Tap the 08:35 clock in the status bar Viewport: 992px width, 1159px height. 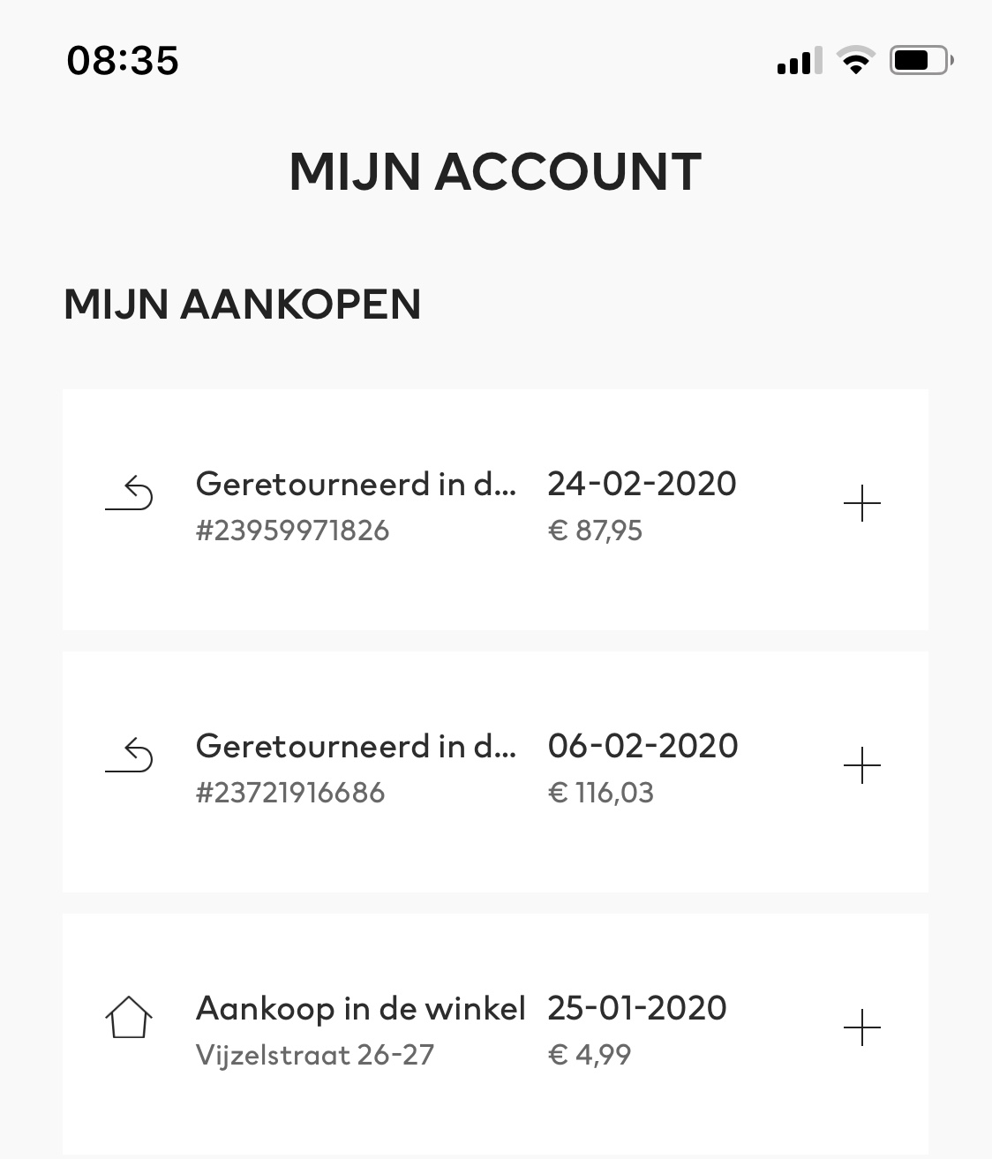click(123, 61)
